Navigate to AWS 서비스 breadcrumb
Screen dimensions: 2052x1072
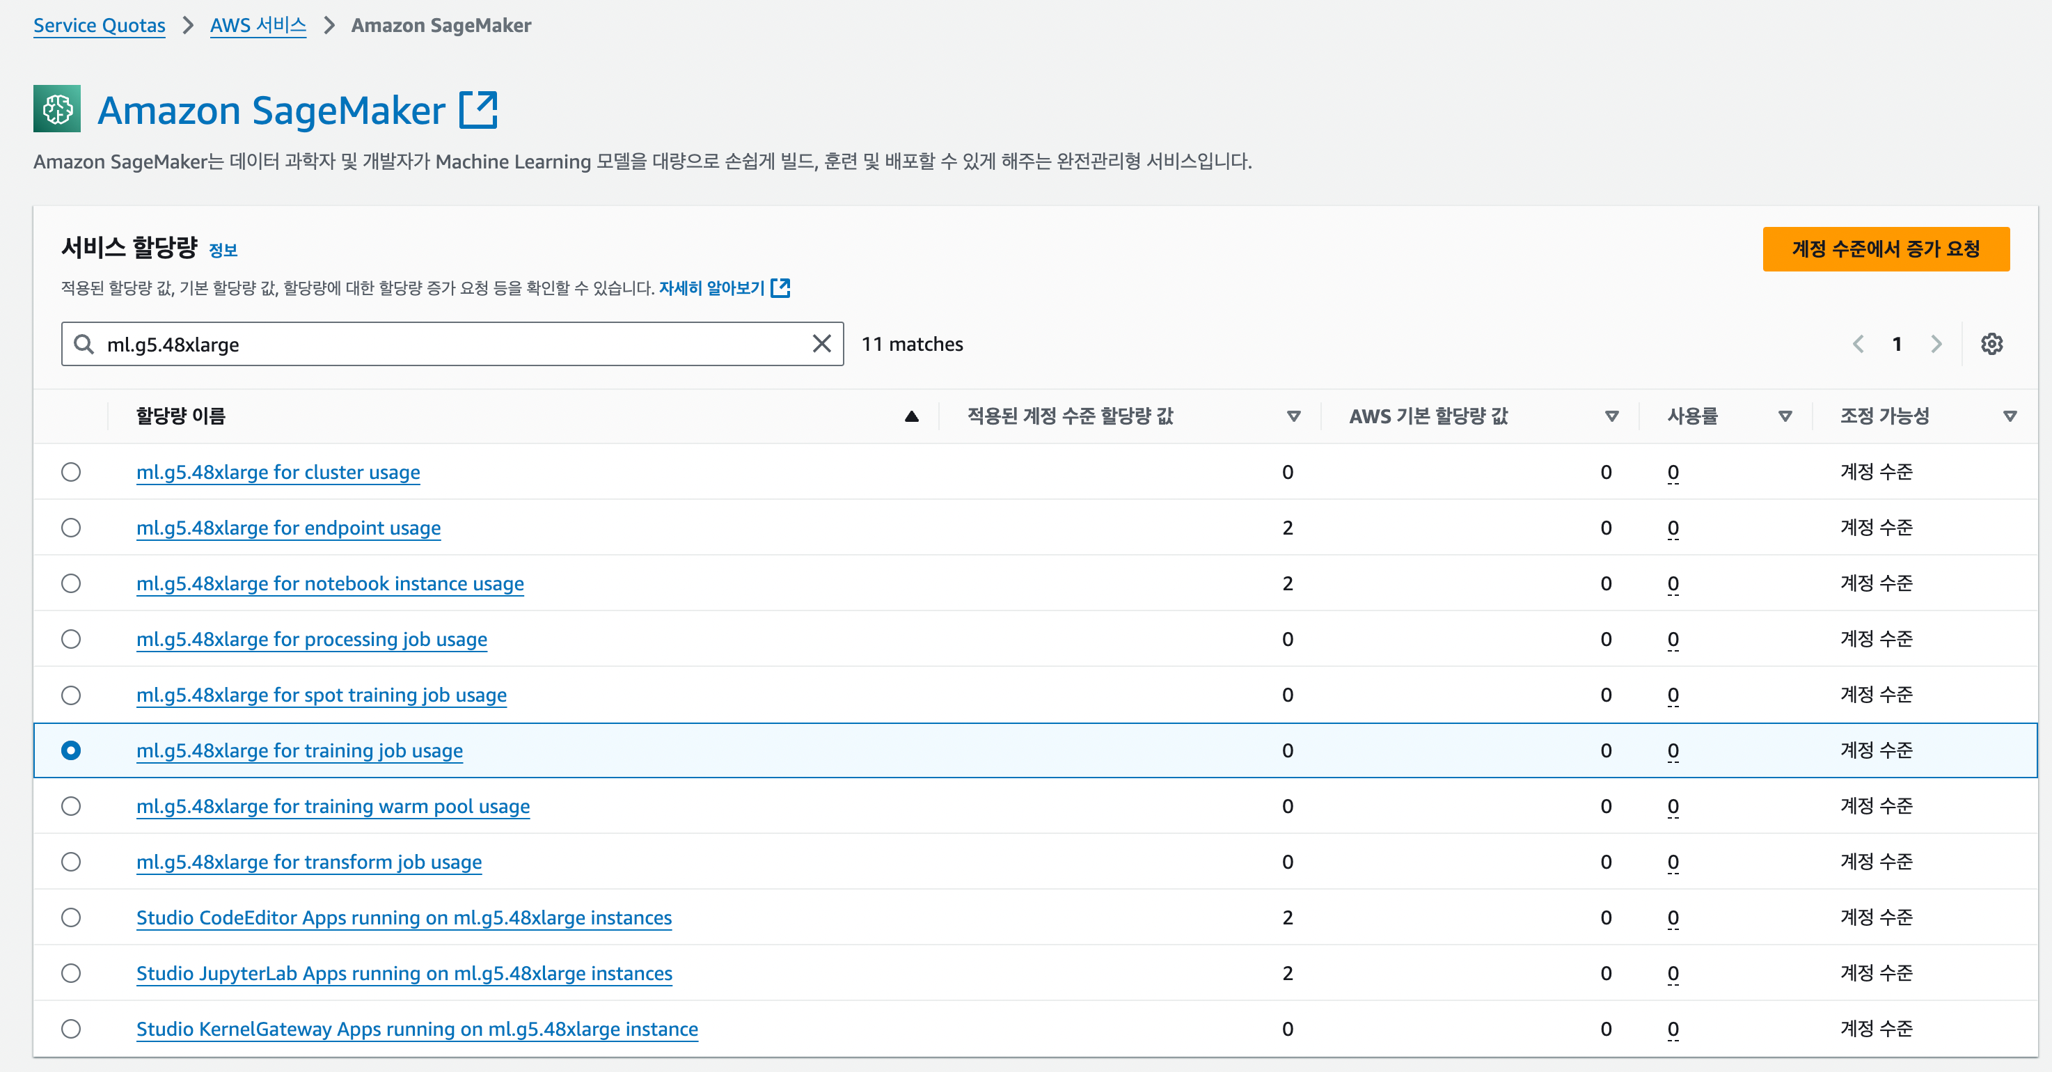pos(258,26)
